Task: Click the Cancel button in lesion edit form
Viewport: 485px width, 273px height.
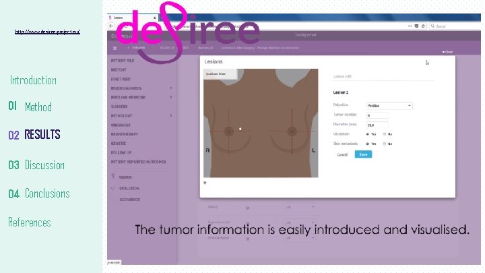Action: tap(342, 155)
